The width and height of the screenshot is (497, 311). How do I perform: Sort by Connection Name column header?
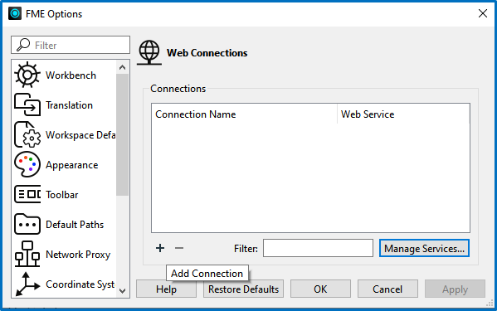click(244, 114)
